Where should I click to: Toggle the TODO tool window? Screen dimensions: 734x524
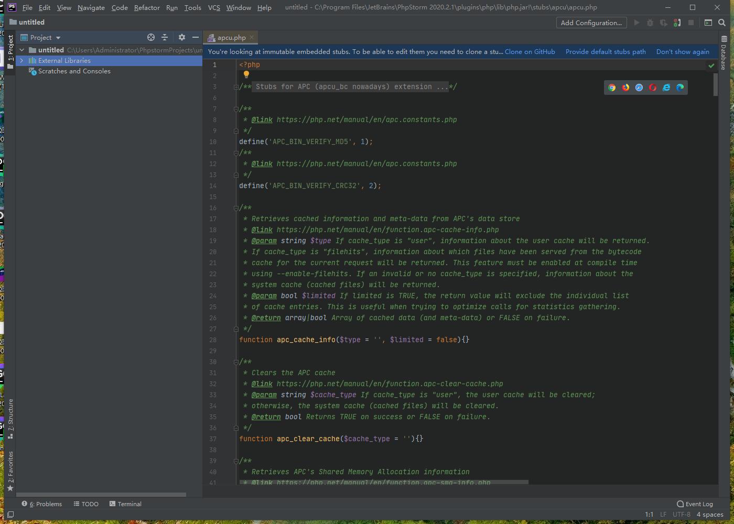tap(86, 504)
